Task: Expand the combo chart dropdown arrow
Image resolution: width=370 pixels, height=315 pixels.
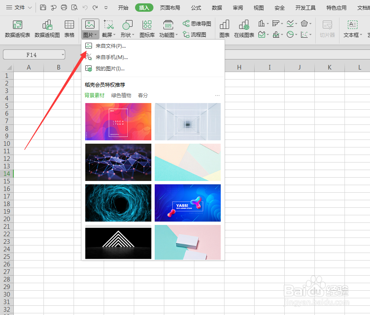Action: coord(282,35)
